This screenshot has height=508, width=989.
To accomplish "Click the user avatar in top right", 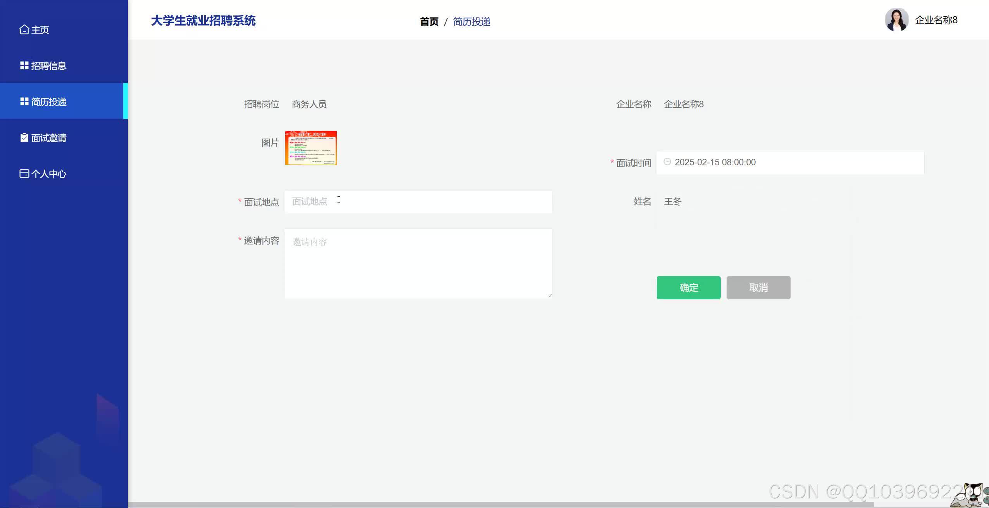I will coord(896,19).
